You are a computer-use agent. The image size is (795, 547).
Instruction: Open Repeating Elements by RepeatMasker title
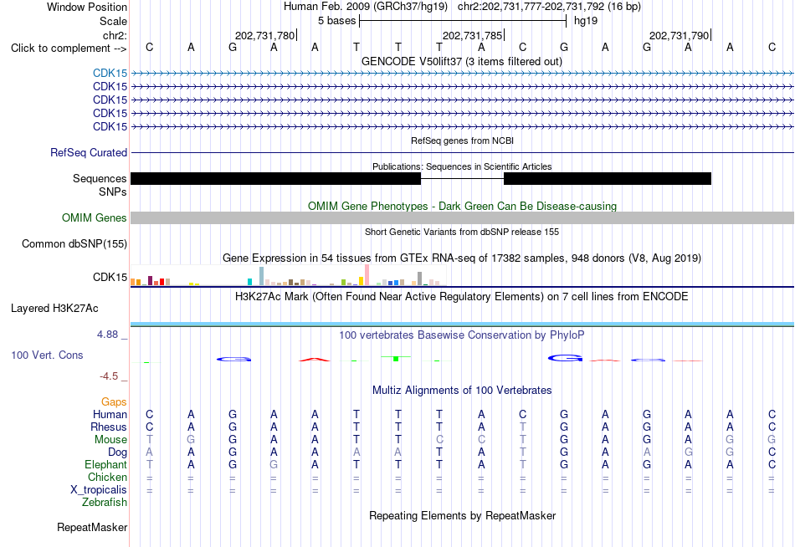[x=462, y=516]
